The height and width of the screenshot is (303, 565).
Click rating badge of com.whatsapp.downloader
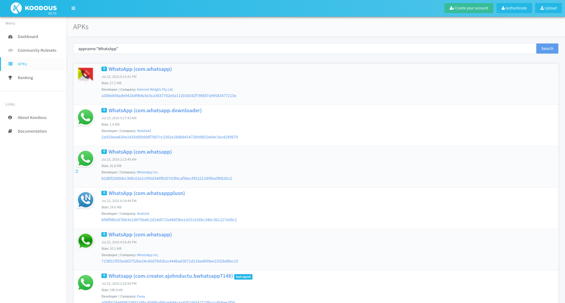(104, 110)
